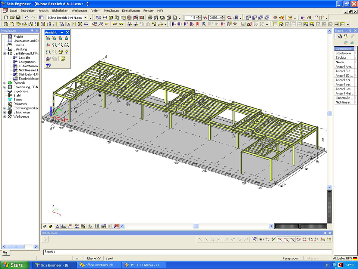Click the light bulb icon in Ansicht palette
This screenshot has height=269, width=358.
[x=67, y=52]
